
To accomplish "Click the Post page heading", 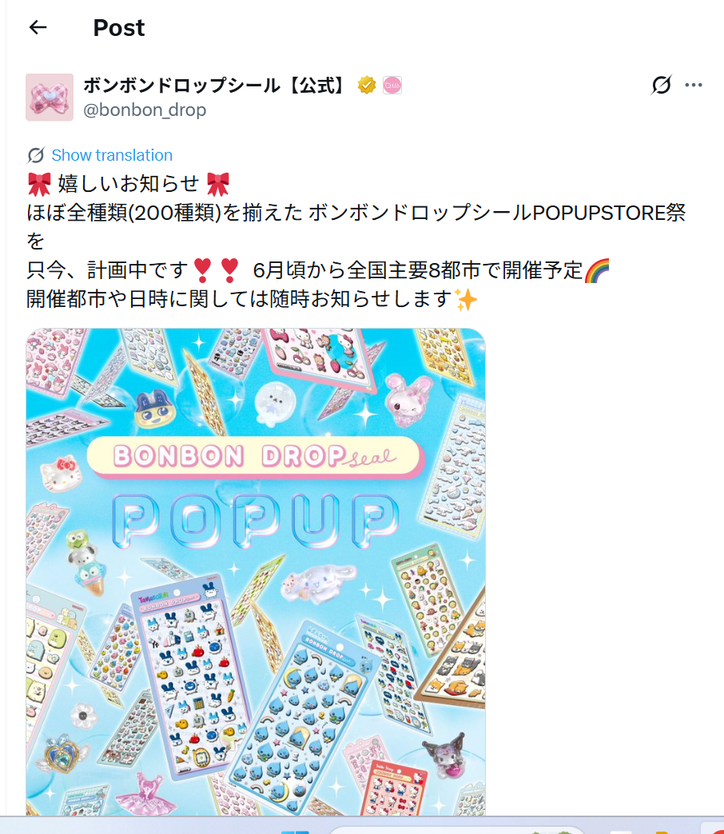I will point(118,28).
